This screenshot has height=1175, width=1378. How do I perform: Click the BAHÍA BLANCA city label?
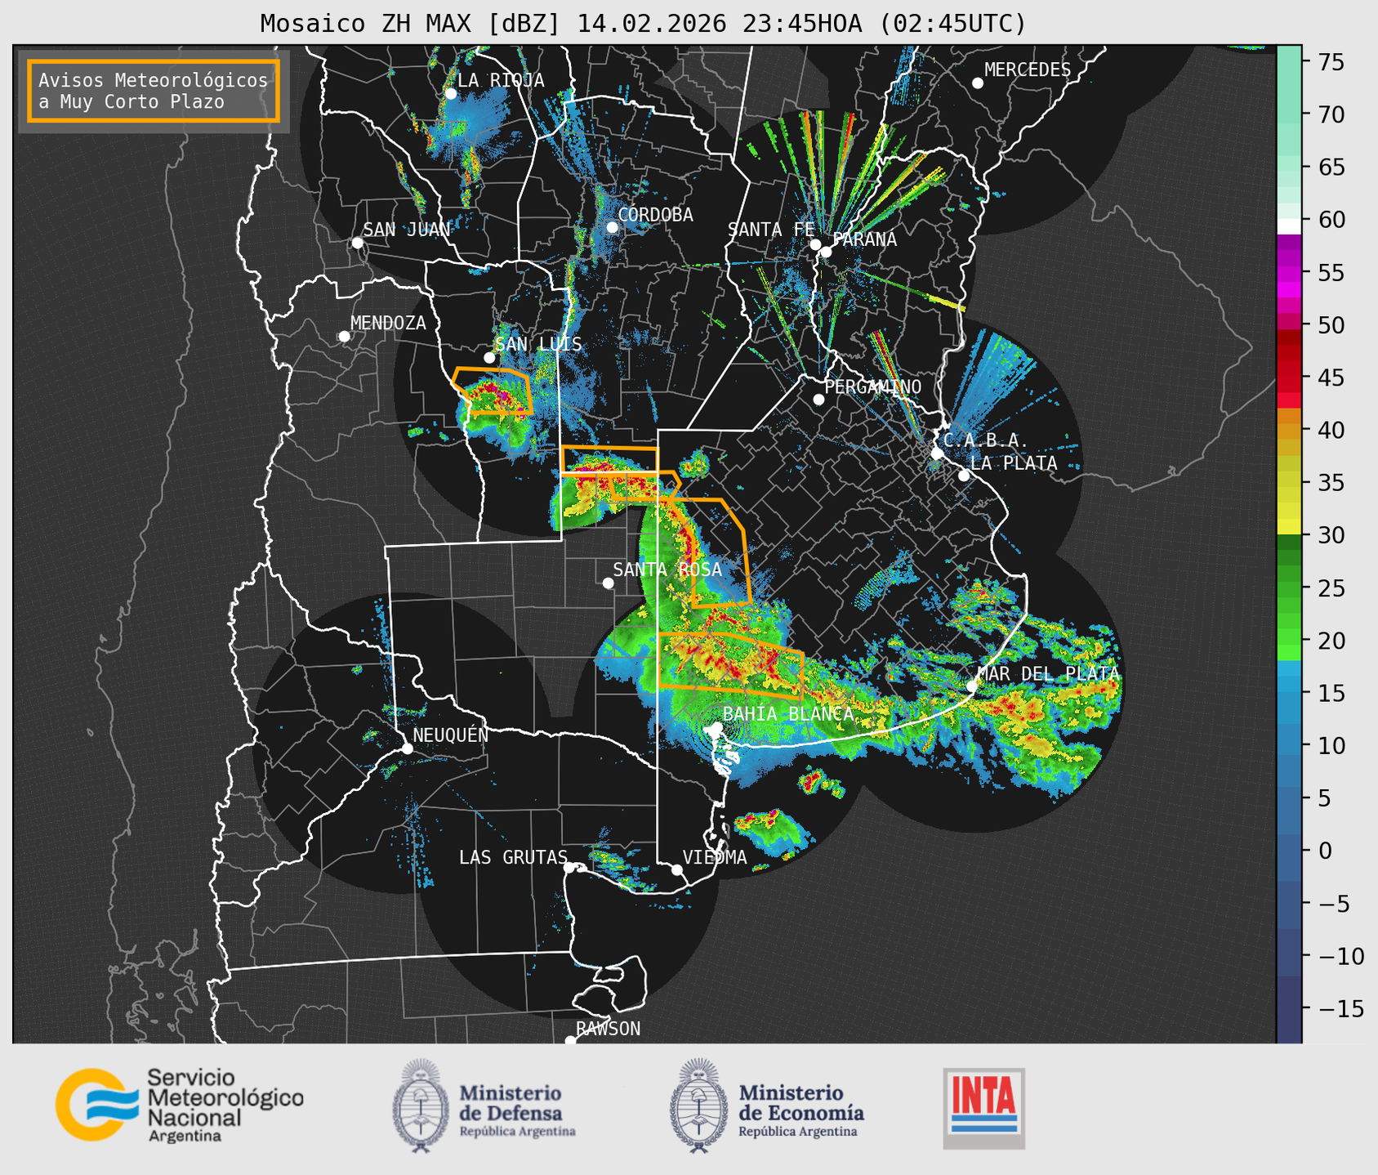click(x=788, y=714)
